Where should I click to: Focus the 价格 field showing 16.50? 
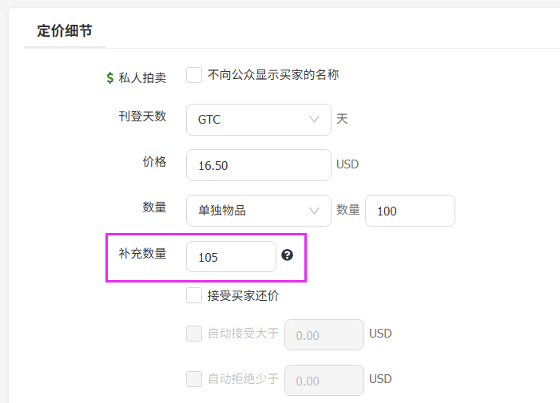coord(259,165)
